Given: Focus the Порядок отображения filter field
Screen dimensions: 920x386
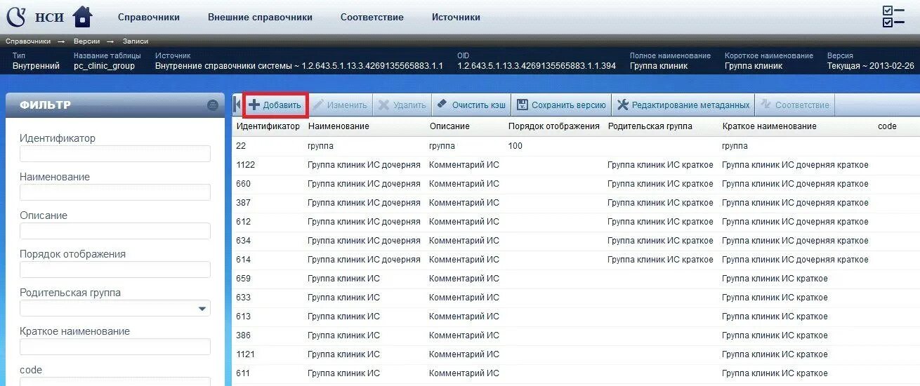Looking at the screenshot, I should pos(115,269).
